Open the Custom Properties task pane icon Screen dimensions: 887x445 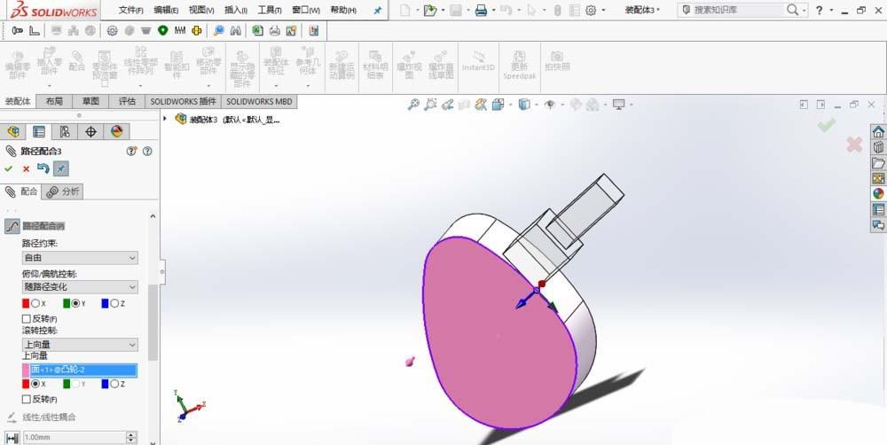click(x=878, y=209)
